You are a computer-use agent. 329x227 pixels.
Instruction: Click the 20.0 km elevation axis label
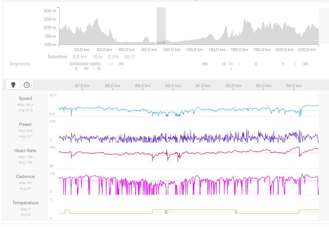pos(82,50)
